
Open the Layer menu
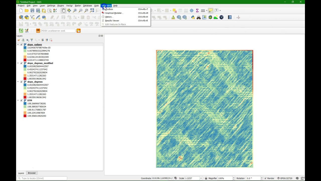pos(42,6)
